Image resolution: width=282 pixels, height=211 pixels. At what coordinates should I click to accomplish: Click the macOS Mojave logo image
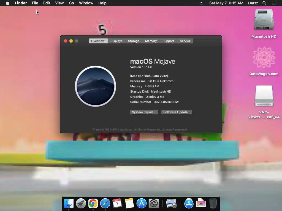(x=96, y=86)
